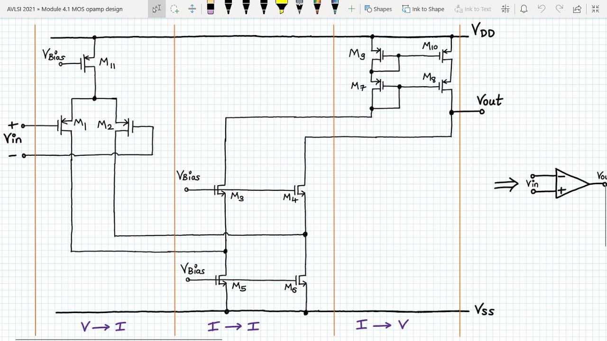This screenshot has width=607, height=341.
Task: Open the Share menu
Action: [577, 9]
